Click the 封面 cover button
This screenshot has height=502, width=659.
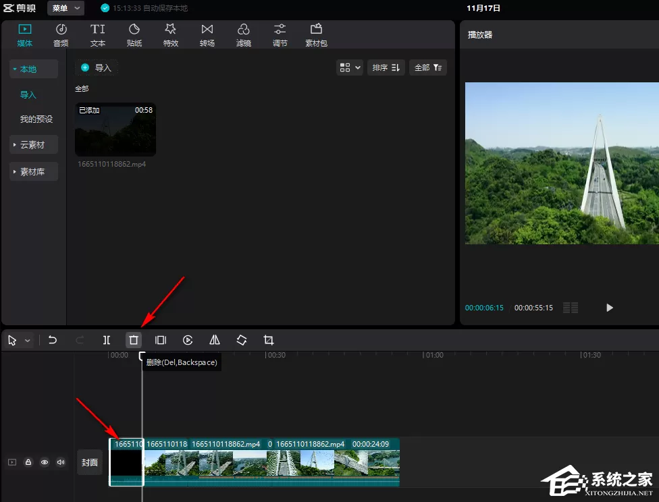tap(90, 462)
